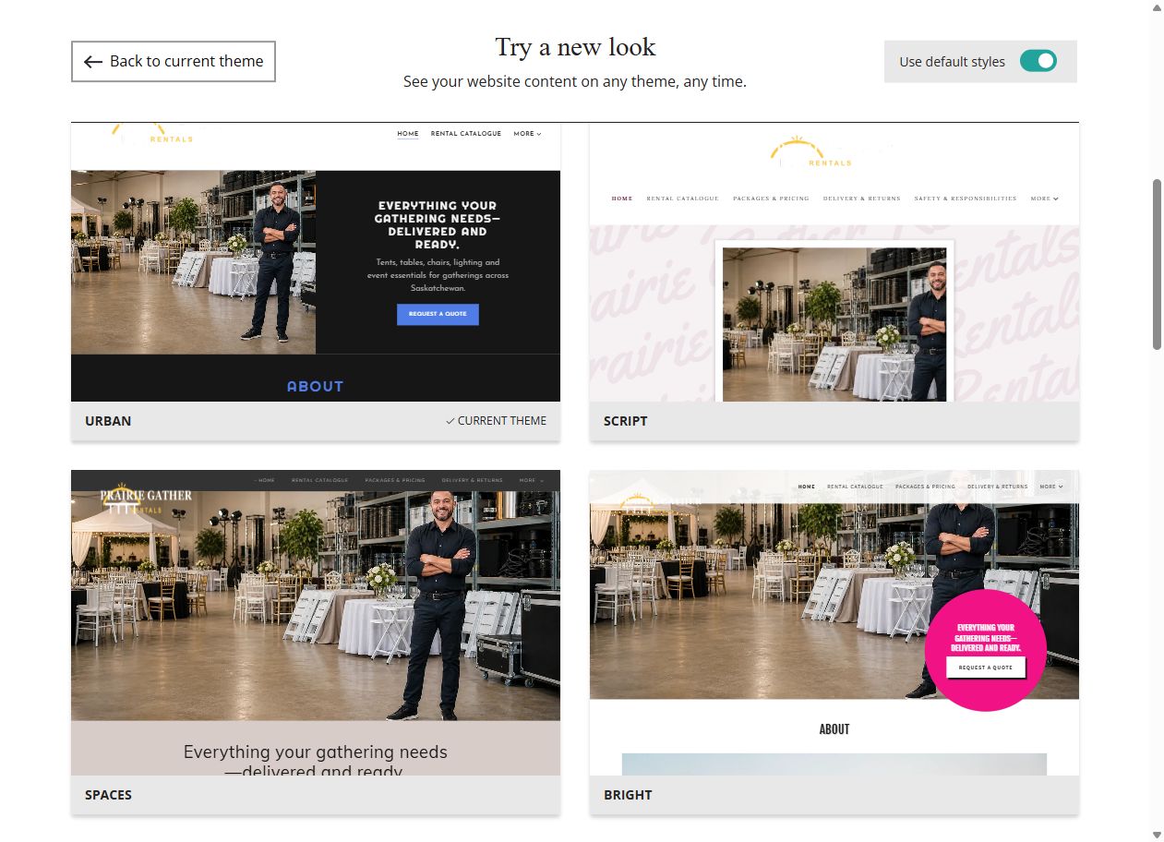
Task: Click Packages & Pricing in Spaces preview
Action: click(395, 481)
